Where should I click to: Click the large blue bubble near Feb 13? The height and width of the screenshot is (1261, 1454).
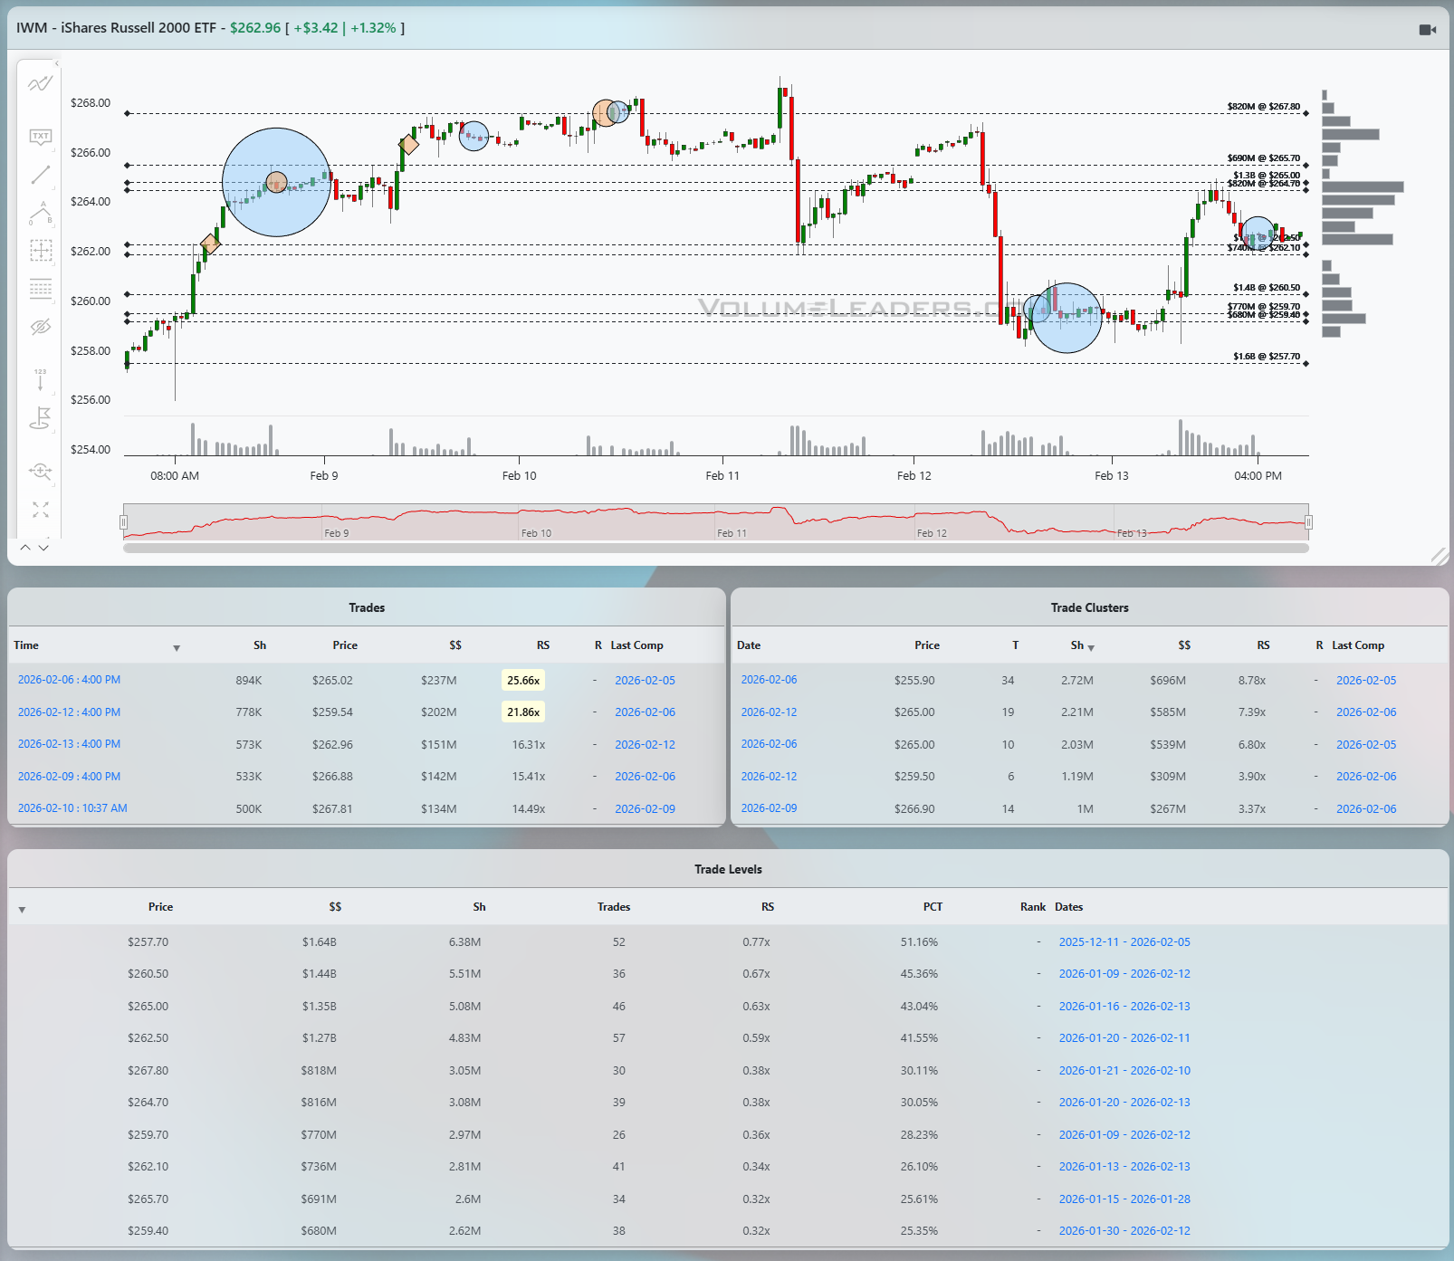[1067, 318]
